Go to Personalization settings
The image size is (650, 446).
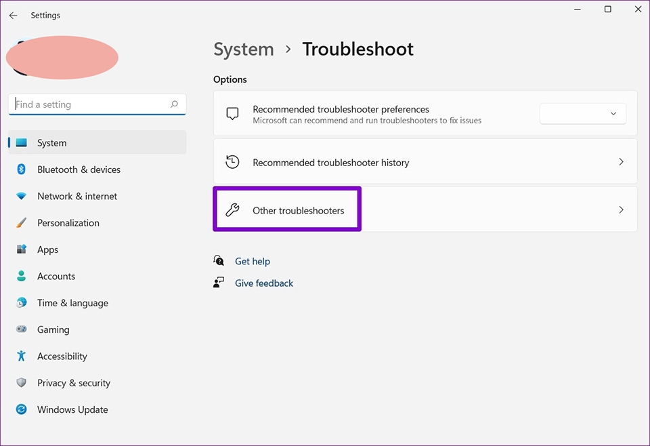97,223
